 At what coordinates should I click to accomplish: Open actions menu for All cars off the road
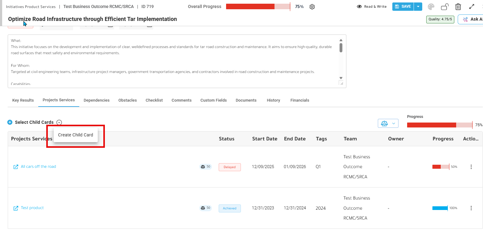471,167
